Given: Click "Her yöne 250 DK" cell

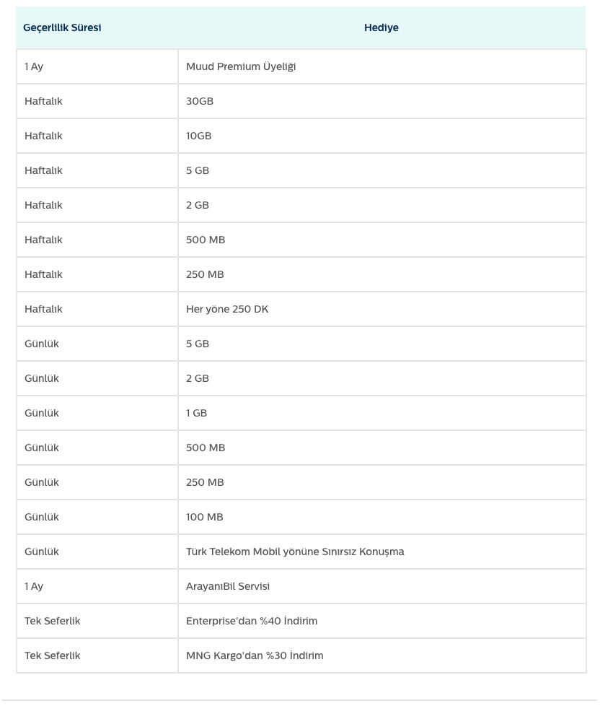Looking at the screenshot, I should [x=227, y=309].
